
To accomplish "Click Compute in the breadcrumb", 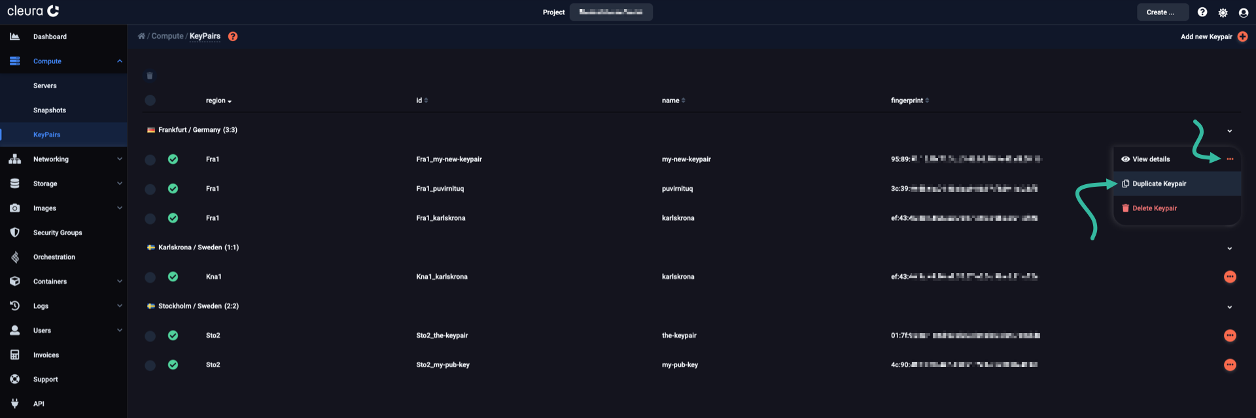I will tap(167, 36).
